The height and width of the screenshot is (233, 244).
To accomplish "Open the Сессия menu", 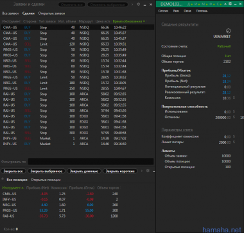I will tap(163, 11).
